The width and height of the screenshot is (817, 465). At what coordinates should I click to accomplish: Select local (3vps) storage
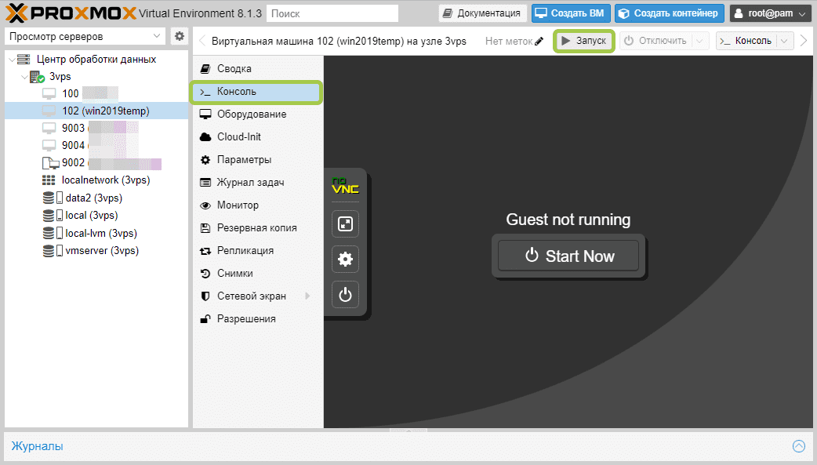click(x=96, y=216)
